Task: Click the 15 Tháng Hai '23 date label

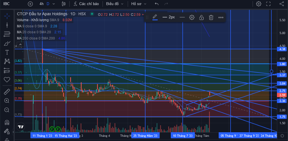Action: [66, 136]
